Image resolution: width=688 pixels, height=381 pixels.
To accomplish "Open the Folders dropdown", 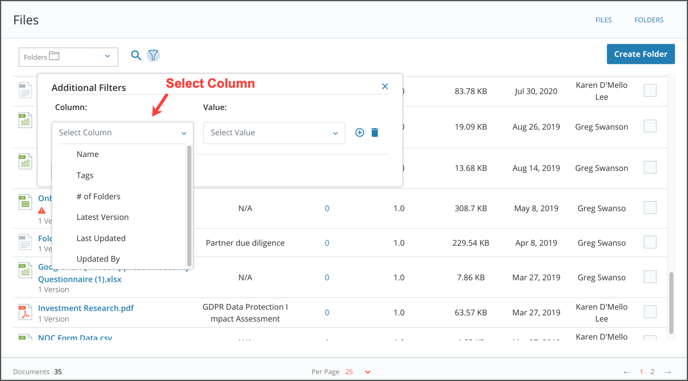I will pyautogui.click(x=68, y=57).
